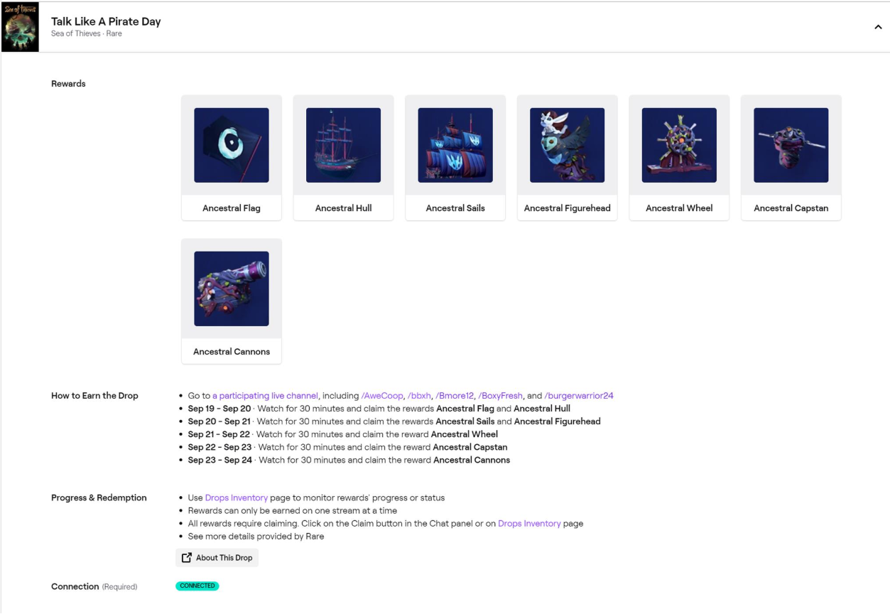Collapse the Talk Like A Pirate Day panel
The width and height of the screenshot is (890, 614).
[878, 27]
